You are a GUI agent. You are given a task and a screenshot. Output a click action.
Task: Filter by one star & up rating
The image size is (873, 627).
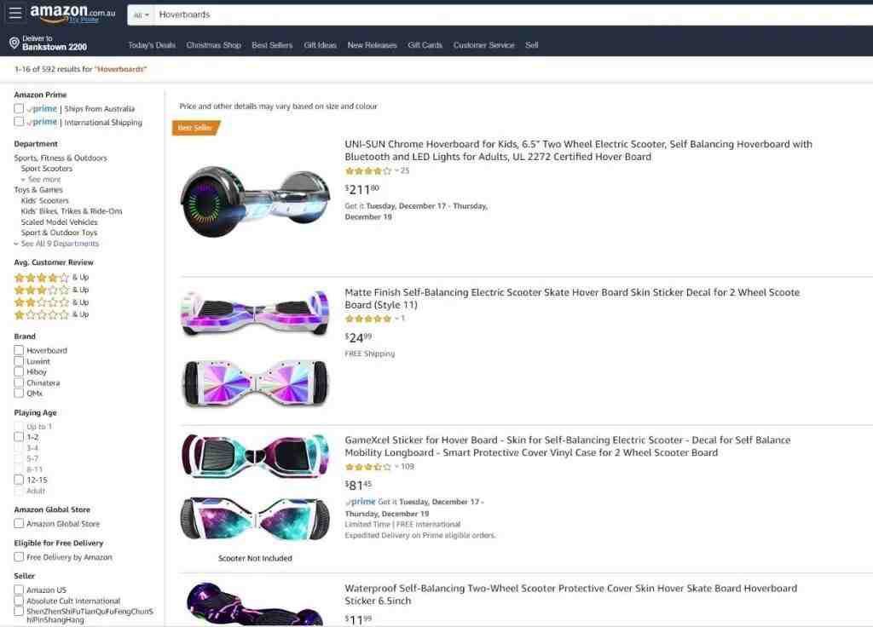(51, 315)
